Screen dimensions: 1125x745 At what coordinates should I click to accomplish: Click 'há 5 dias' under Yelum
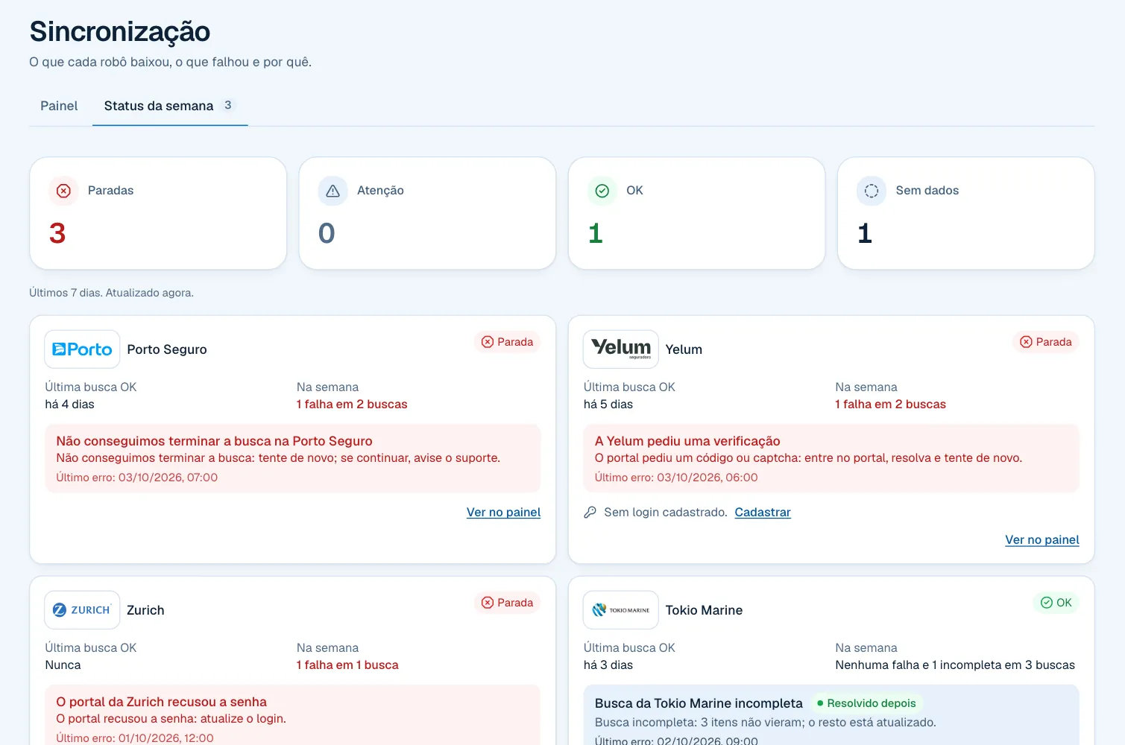(608, 405)
